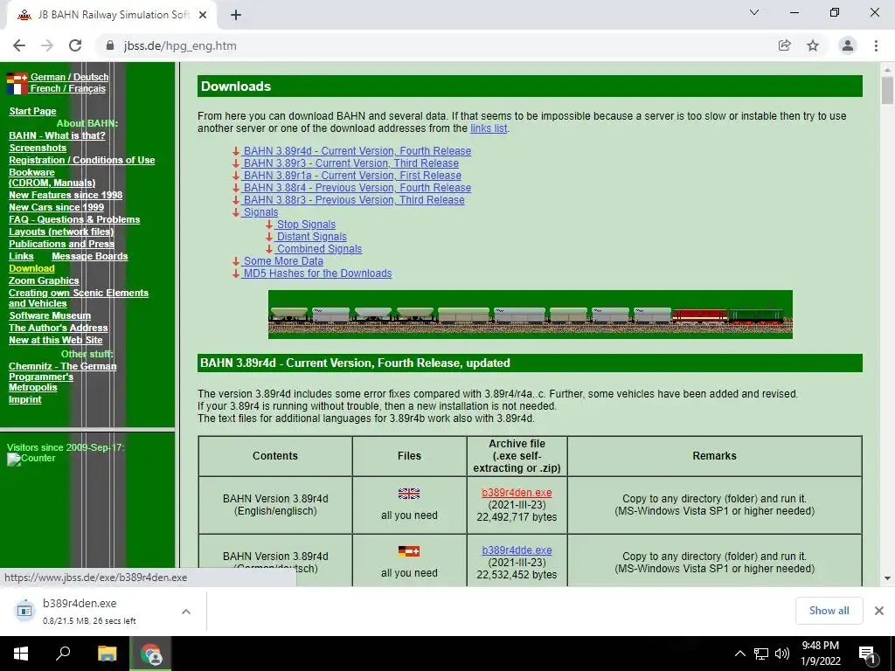The image size is (895, 671).
Task: Follow the links list hyperlink
Action: click(x=489, y=128)
